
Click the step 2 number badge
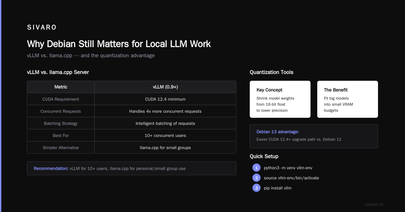click(256, 178)
